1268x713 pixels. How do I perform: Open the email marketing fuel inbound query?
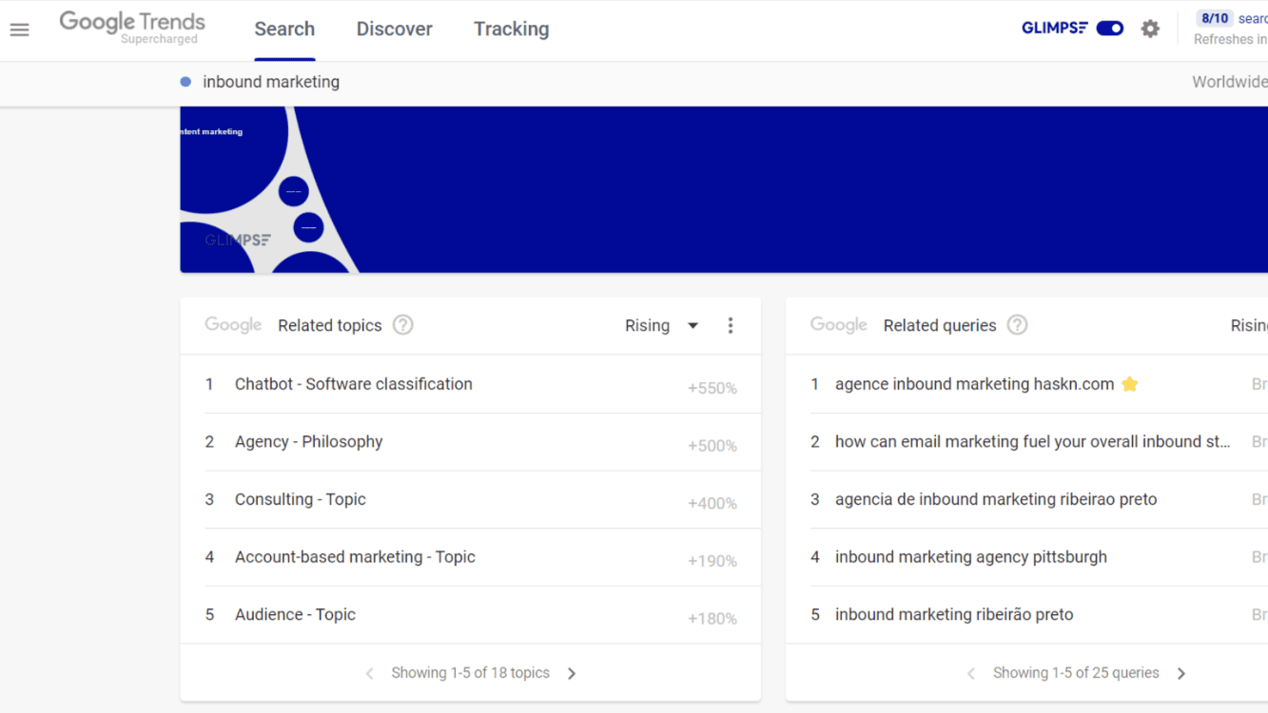tap(1032, 442)
